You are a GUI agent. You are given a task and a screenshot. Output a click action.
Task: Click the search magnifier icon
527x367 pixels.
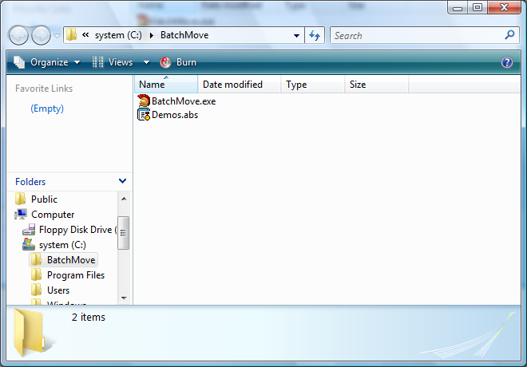click(x=510, y=35)
